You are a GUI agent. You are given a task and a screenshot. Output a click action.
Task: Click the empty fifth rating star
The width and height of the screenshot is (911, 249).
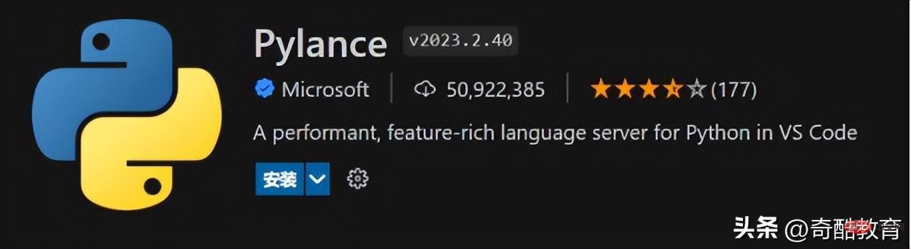(x=696, y=89)
